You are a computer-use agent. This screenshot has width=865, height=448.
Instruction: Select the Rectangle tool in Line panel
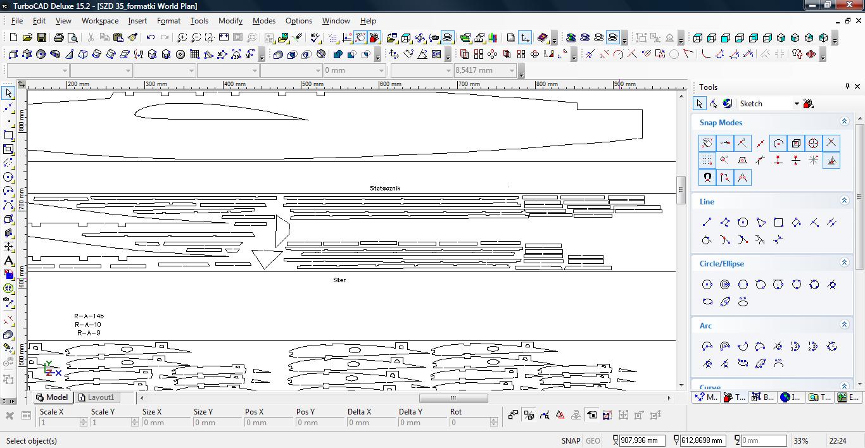pyautogui.click(x=778, y=222)
